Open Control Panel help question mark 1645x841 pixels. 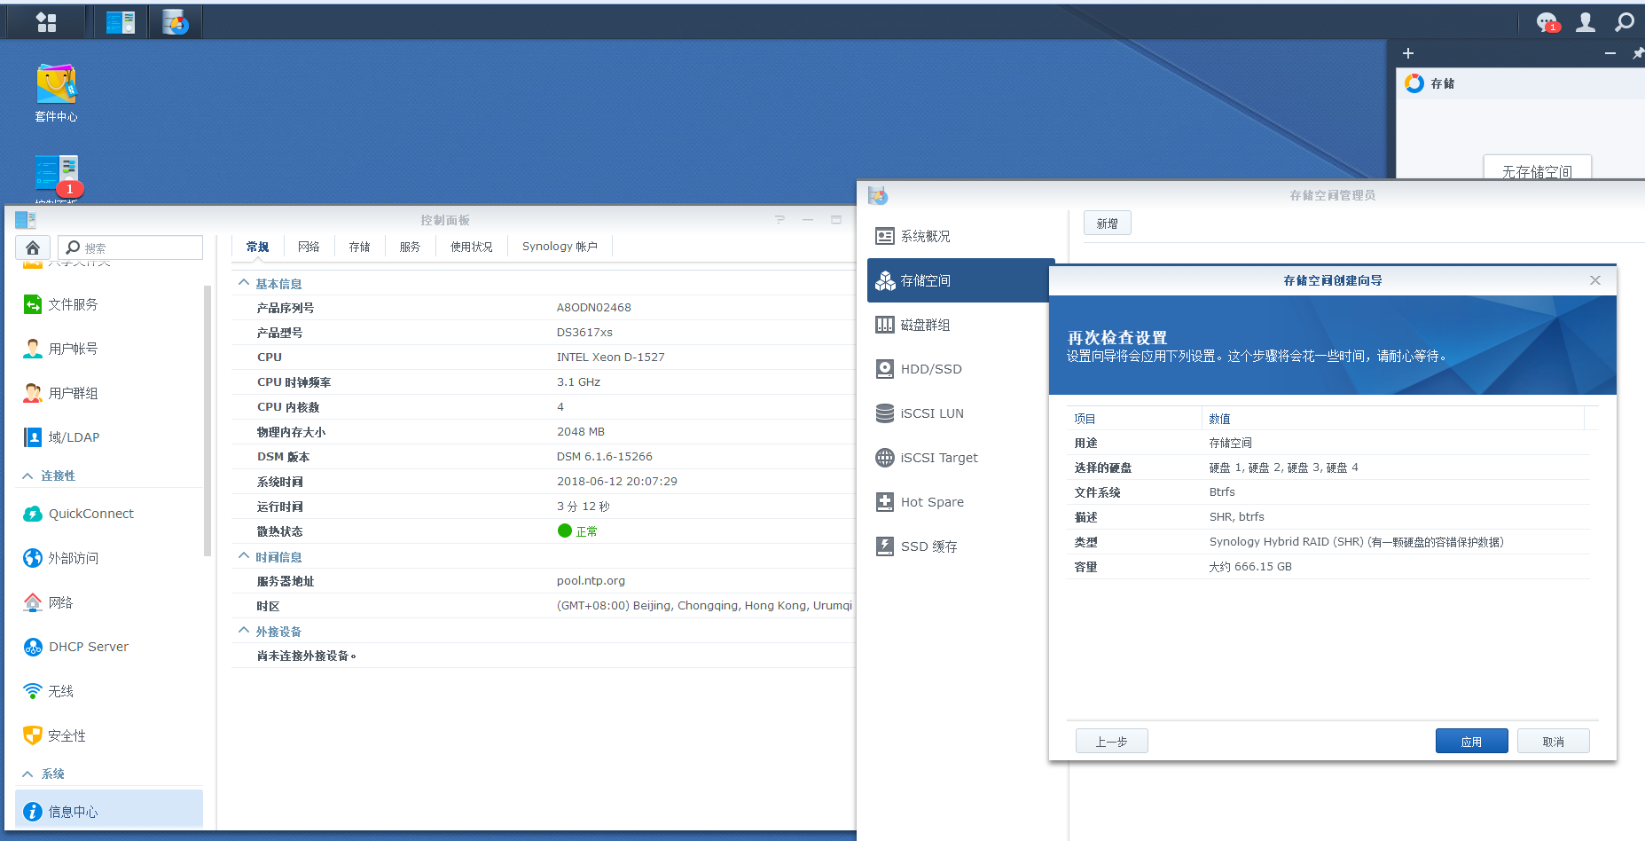(x=779, y=219)
